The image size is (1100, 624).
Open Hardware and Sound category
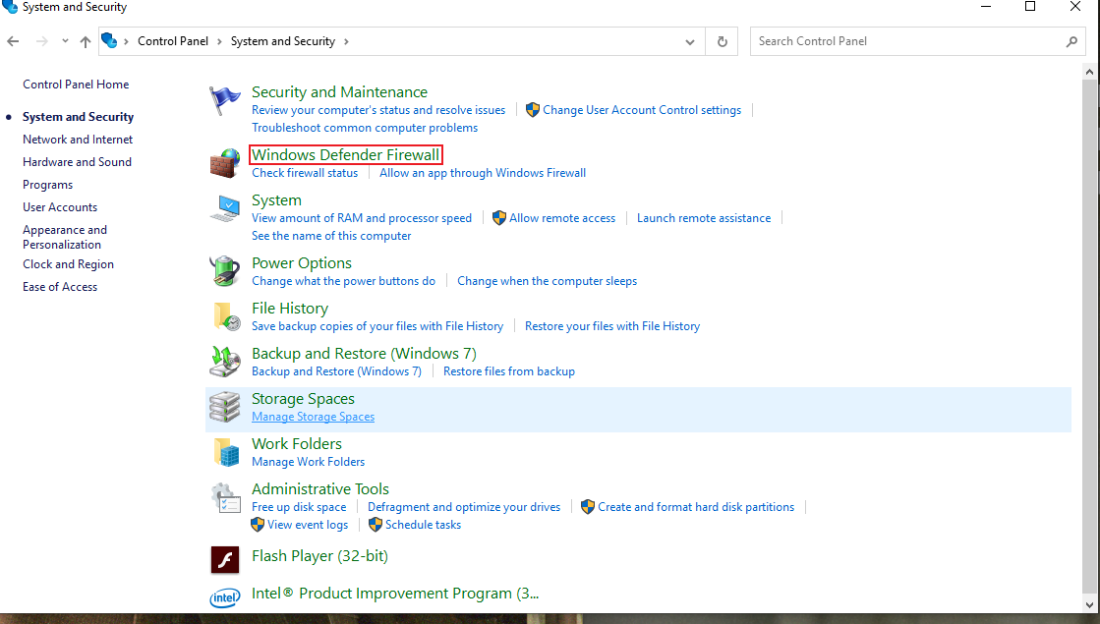click(78, 162)
